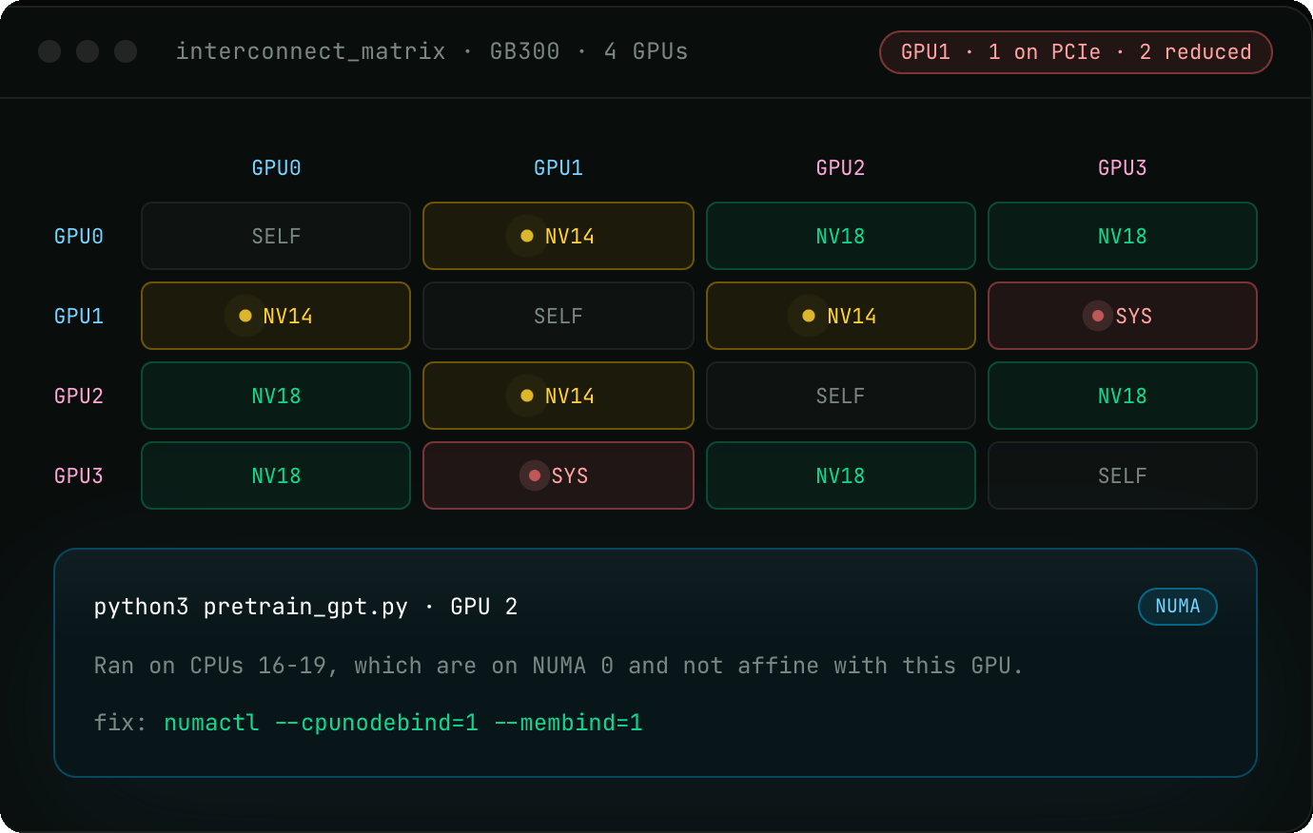Select the GPU2 row to GPU3 column NV18 cell
Screen dimensions: 1313x833
pyautogui.click(x=1123, y=396)
